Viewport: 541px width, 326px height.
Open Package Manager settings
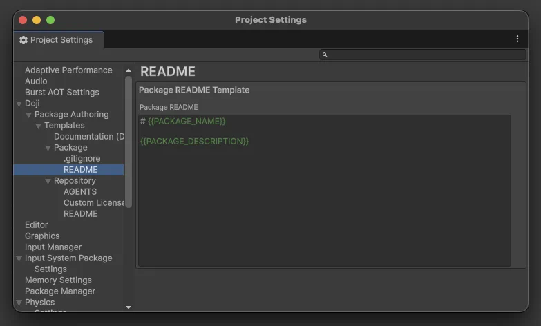click(x=60, y=291)
